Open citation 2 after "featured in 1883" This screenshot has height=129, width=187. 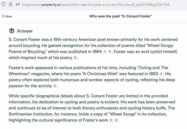coord(161,74)
